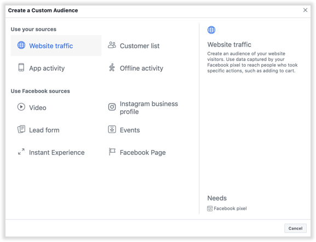Screen dimensions: 316x242
Task: Click the Facebook Page flag icon
Action: (112, 152)
